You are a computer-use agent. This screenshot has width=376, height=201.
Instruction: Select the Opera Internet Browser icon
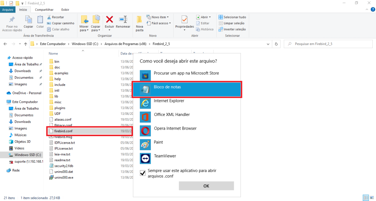coord(145,131)
